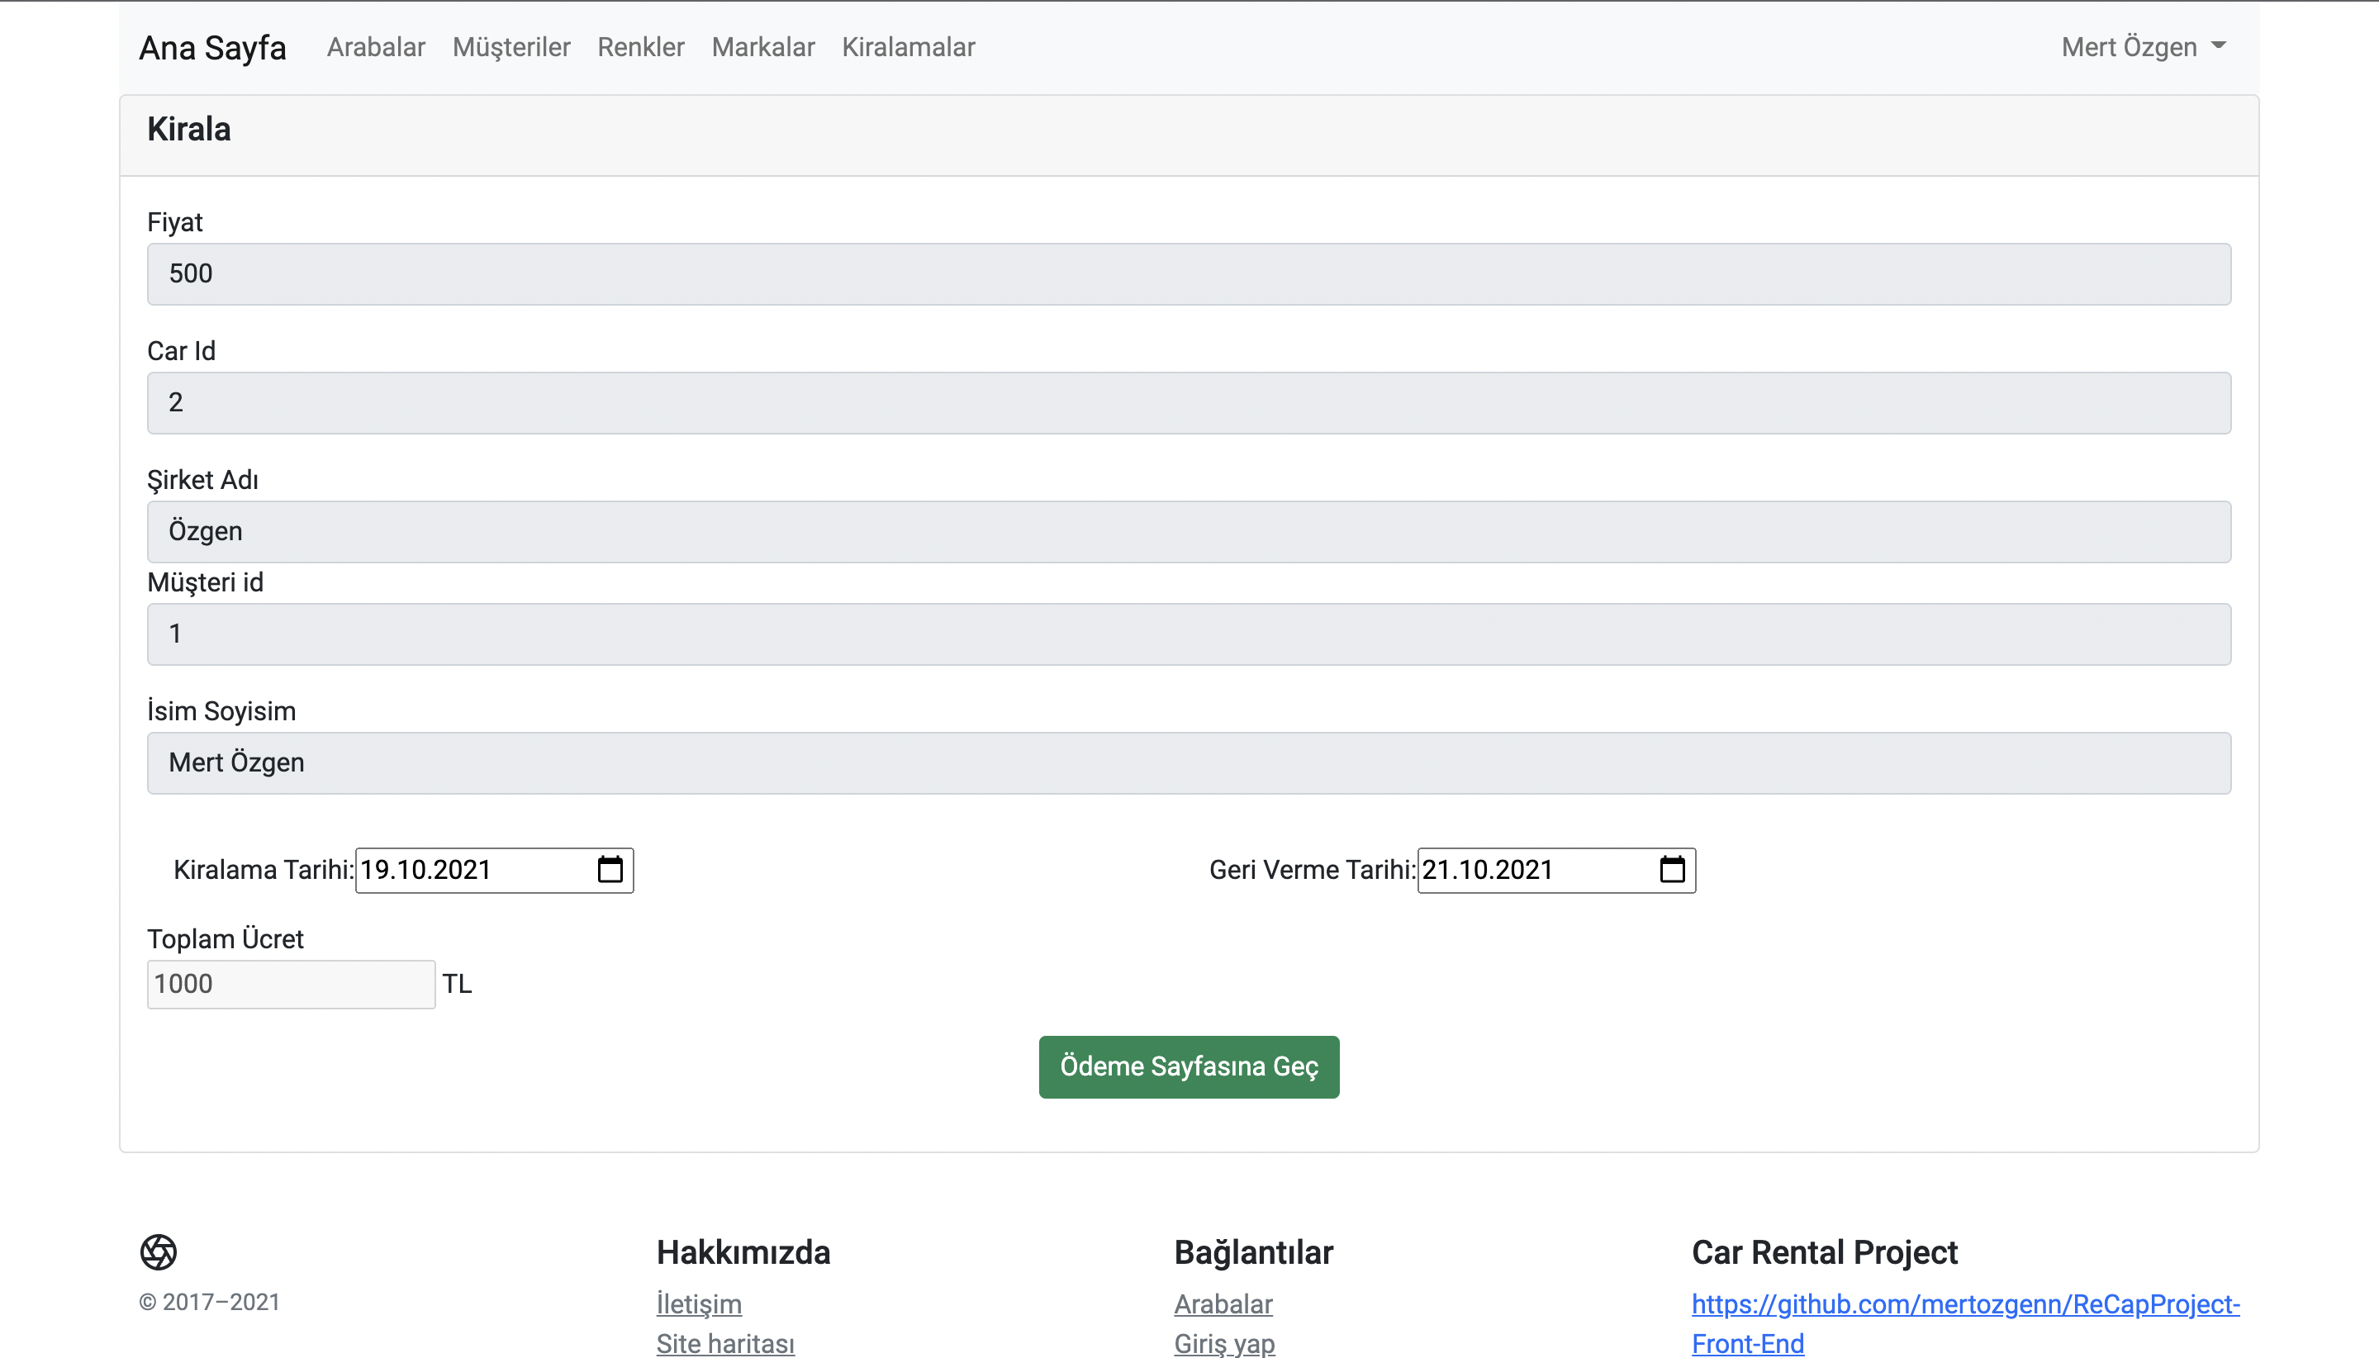Click the Müşteri id label
Screen dimensions: 2379x1358
(x=205, y=582)
